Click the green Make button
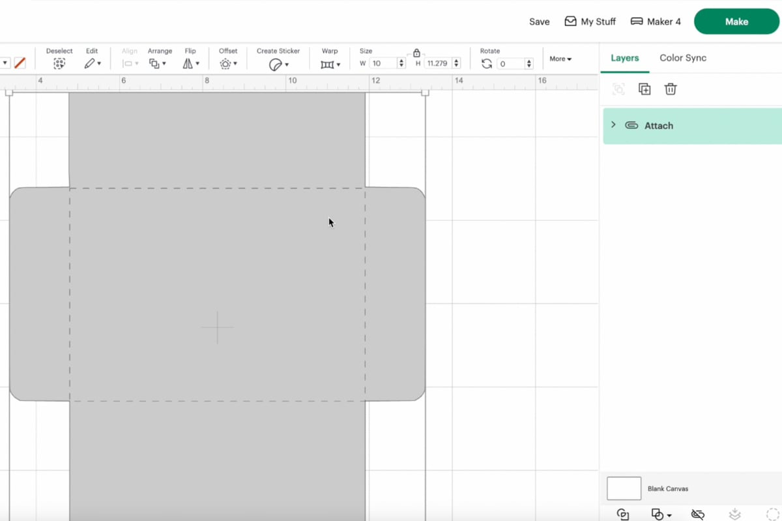Viewport: 782px width, 521px height. (x=736, y=21)
